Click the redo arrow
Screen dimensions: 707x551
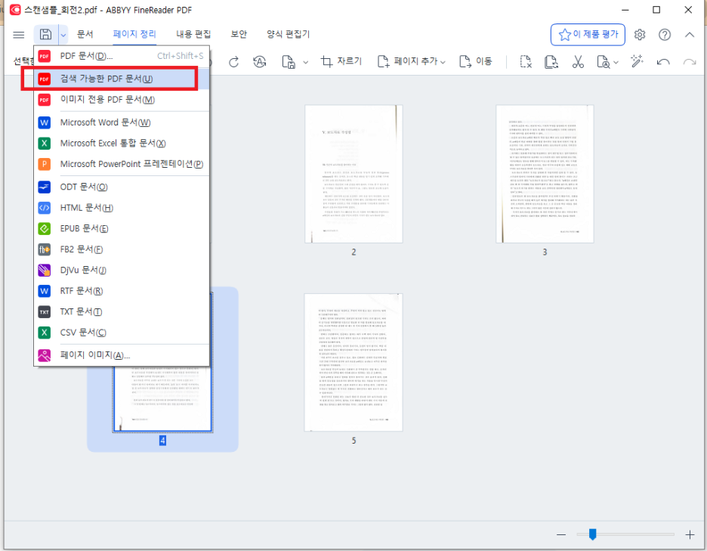tap(690, 62)
